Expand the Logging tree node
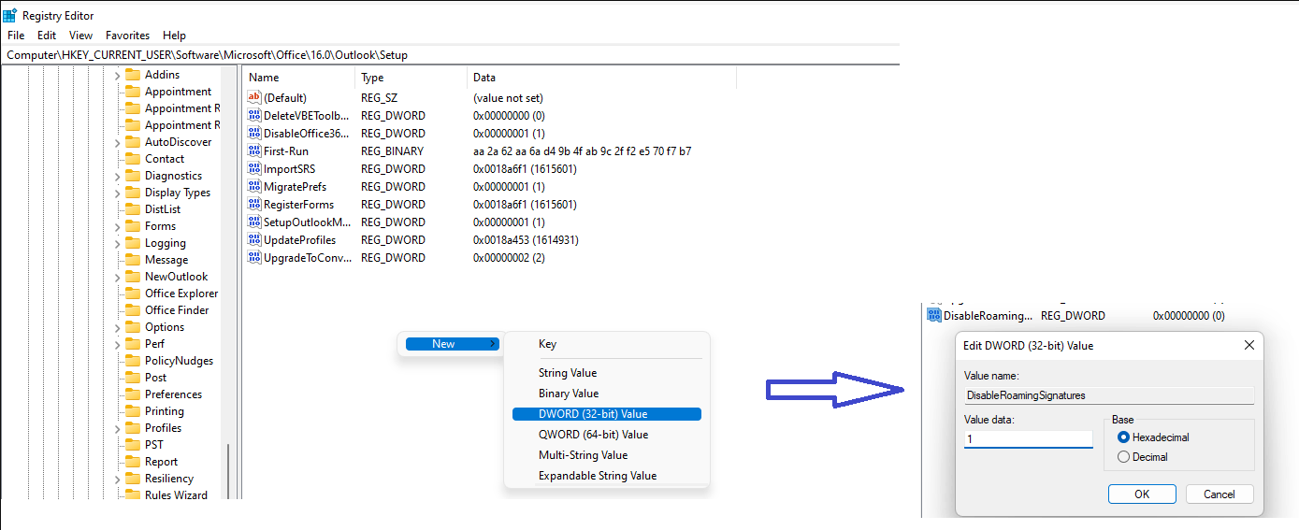 tap(118, 243)
